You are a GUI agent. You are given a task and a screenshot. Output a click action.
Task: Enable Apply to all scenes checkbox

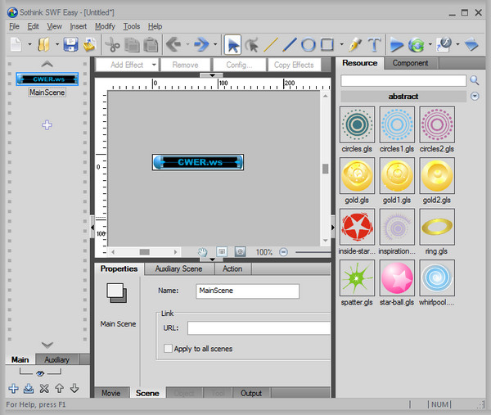[169, 349]
